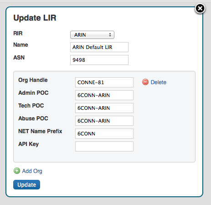The image size is (211, 205).
Task: Click the ASN field showing 9498
Action: tap(99, 60)
